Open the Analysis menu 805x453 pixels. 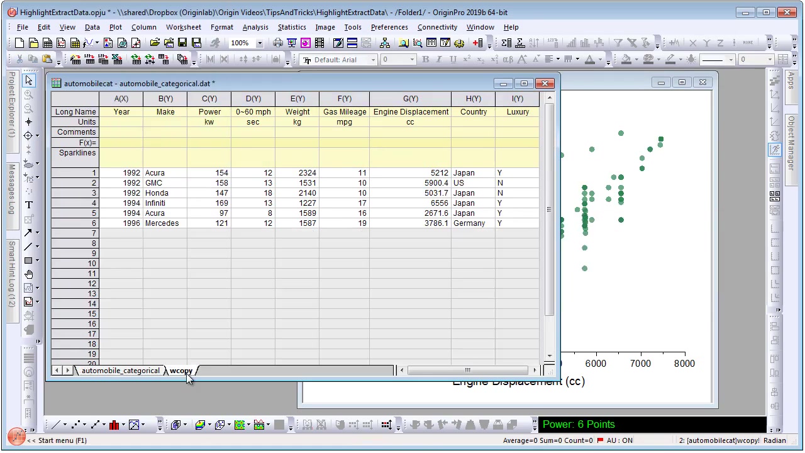pyautogui.click(x=255, y=27)
